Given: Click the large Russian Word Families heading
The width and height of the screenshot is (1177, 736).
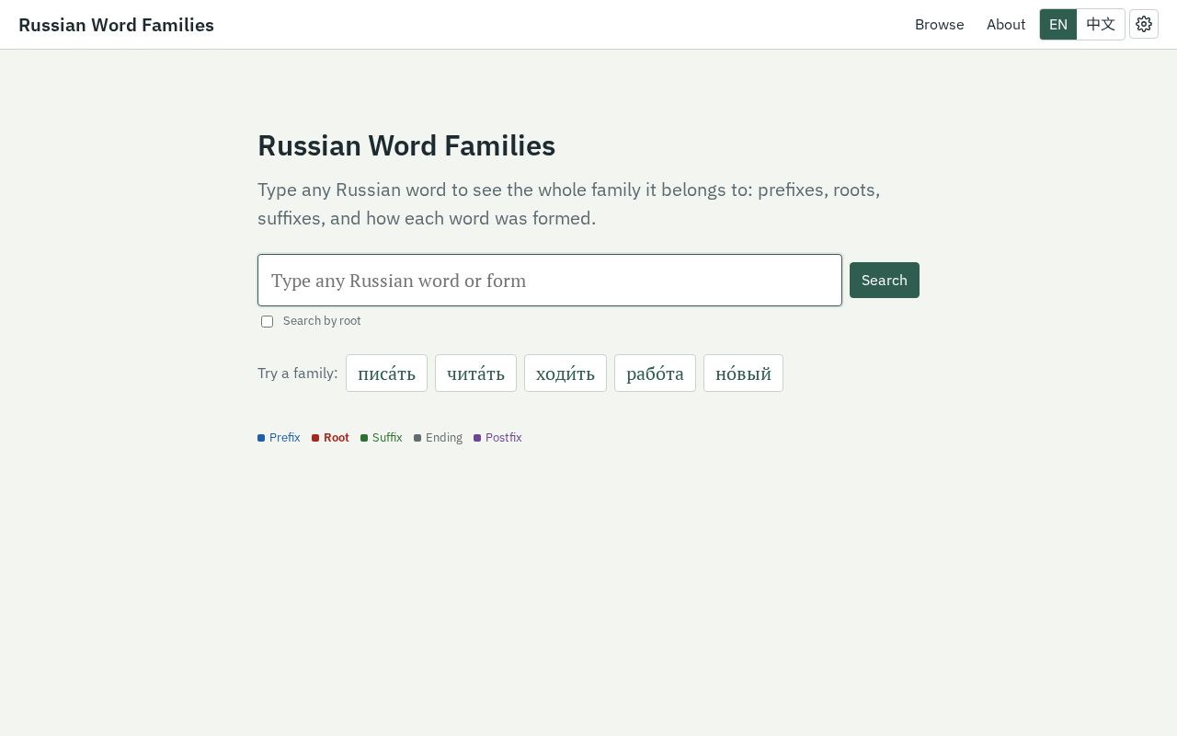Looking at the screenshot, I should 406,145.
